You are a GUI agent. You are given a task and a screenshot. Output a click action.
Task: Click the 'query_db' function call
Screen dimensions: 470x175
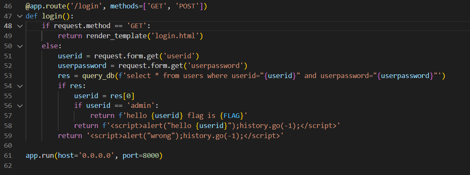pyautogui.click(x=98, y=76)
